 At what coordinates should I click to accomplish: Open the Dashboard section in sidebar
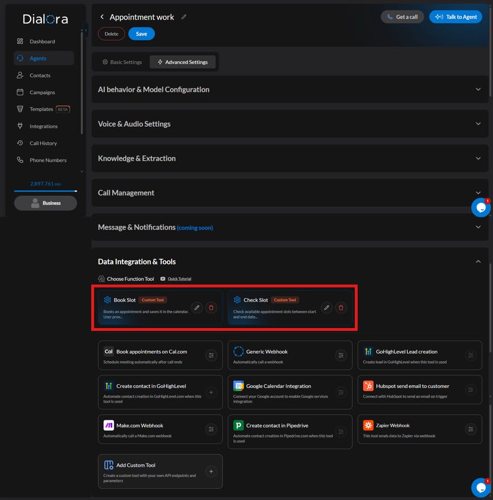pos(41,41)
